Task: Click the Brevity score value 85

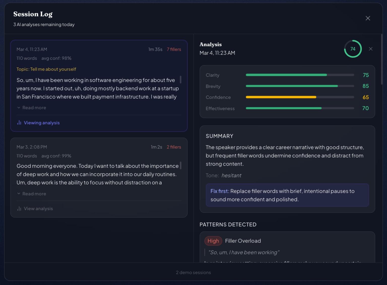Action: pyautogui.click(x=366, y=86)
